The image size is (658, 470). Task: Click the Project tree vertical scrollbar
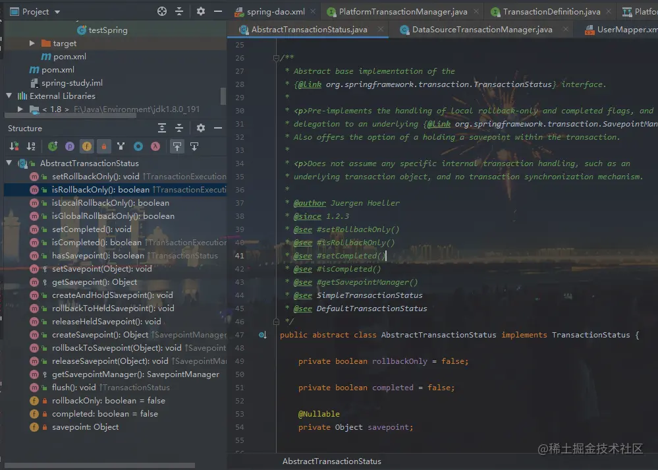point(223,96)
